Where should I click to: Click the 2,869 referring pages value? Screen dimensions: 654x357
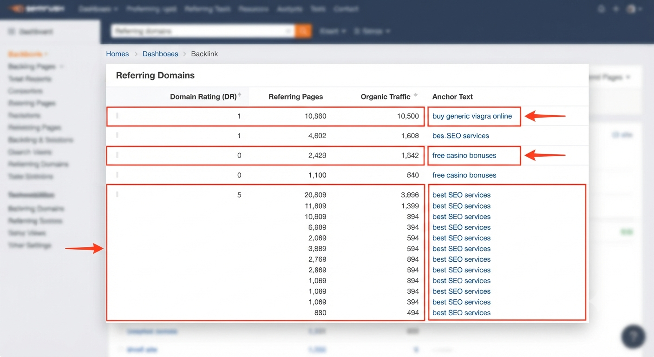tap(317, 270)
